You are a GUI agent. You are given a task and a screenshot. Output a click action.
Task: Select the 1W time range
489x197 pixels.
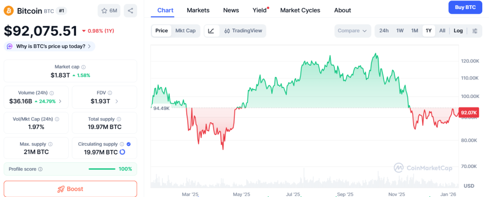click(x=400, y=31)
